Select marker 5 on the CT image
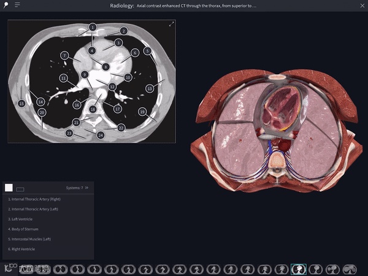The height and width of the screenshot is (276, 368). [147, 51]
